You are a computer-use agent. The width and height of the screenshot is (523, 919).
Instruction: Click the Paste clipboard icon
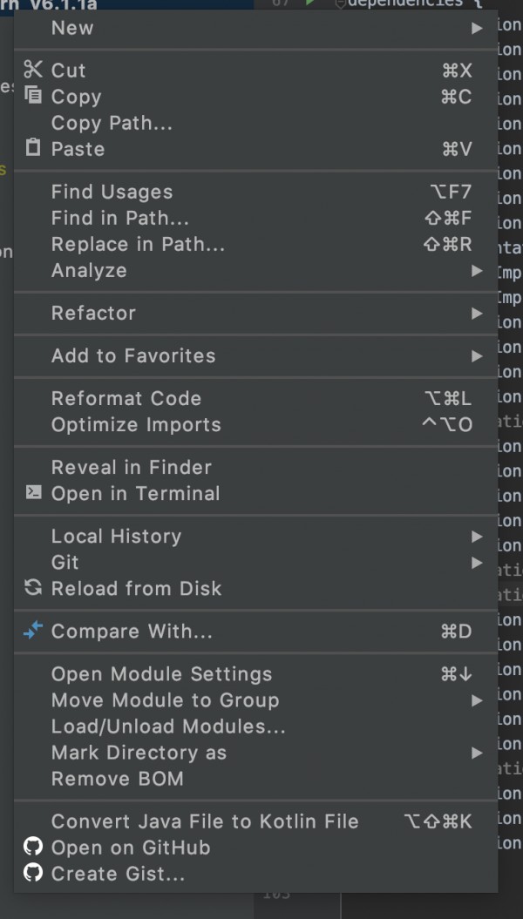(33, 147)
